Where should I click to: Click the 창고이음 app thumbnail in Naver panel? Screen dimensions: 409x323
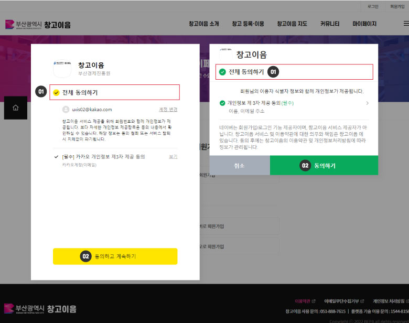226,54
